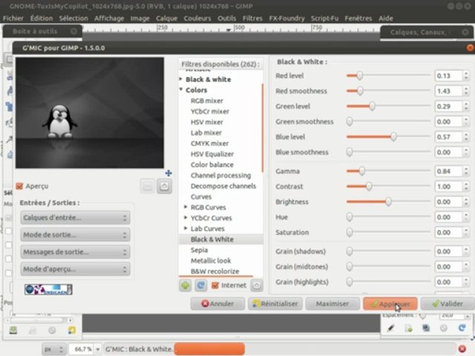Click the Appliquer button
475x356 pixels.
click(x=390, y=304)
